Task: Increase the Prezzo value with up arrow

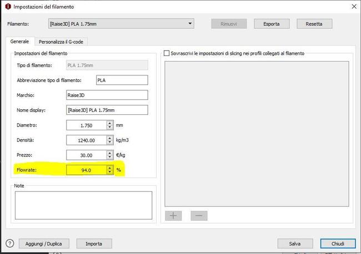Action: click(110, 153)
